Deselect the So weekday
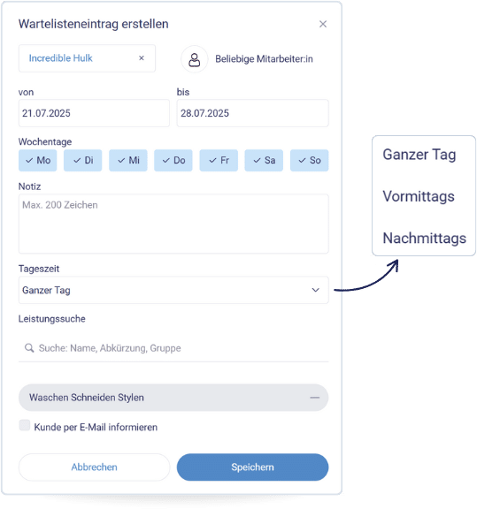The height and width of the screenshot is (509, 477). (309, 160)
